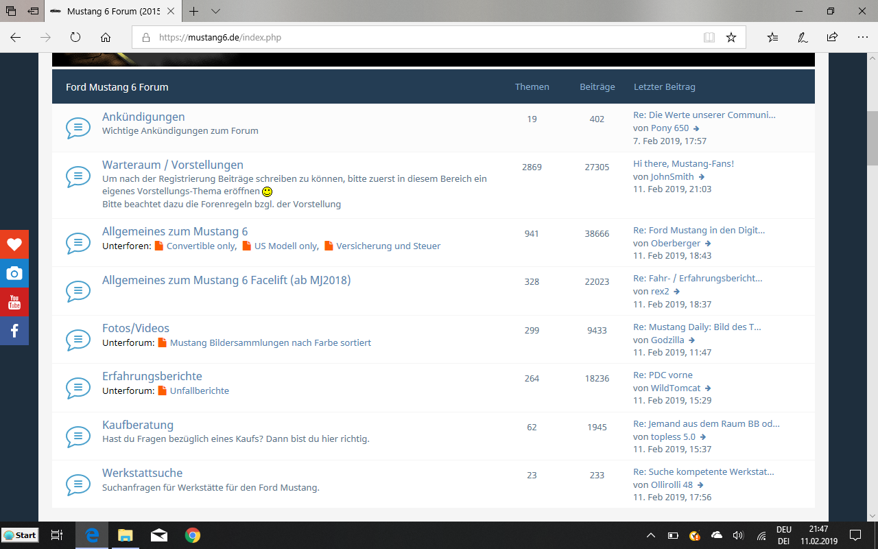Click the Beiträge count 38666
This screenshot has width=878, height=549.
point(597,233)
